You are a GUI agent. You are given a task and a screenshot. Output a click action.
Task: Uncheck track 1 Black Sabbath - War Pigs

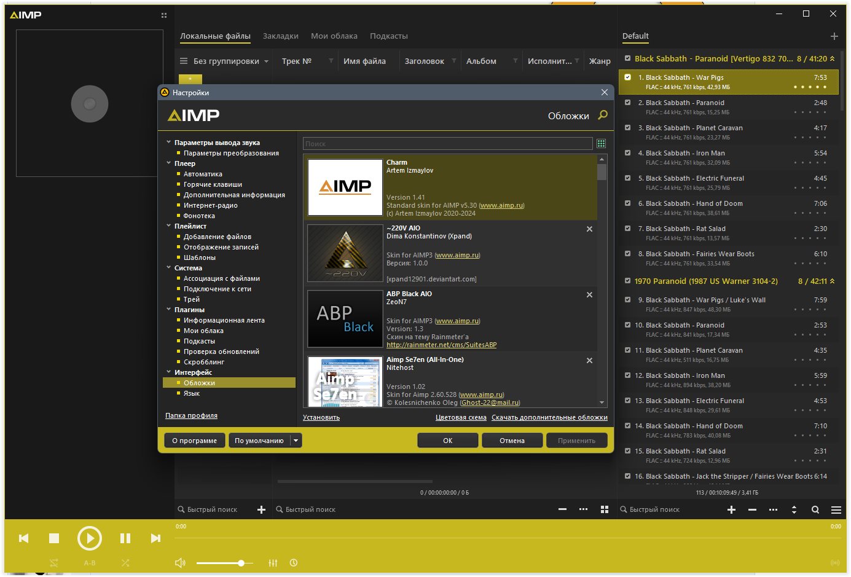click(x=627, y=77)
